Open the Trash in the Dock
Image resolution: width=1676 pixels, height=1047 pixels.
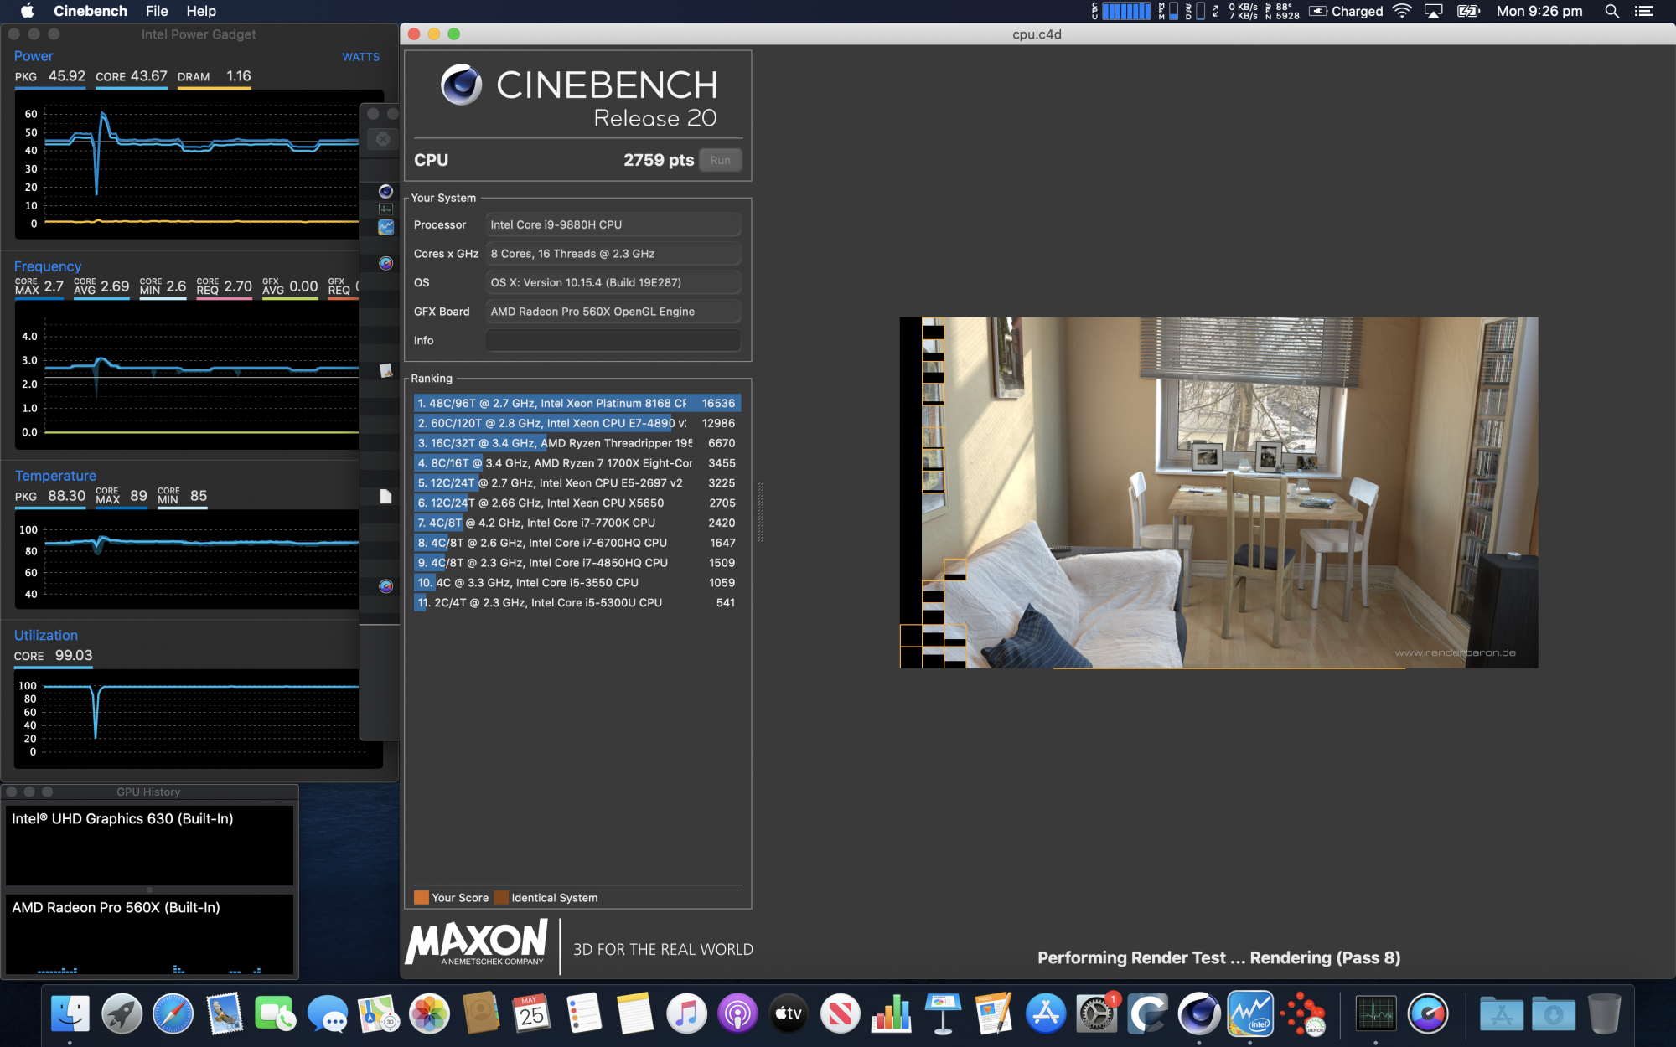[x=1604, y=1013]
